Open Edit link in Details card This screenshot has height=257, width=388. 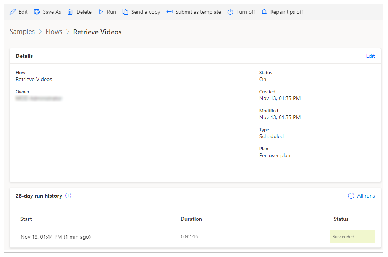[x=370, y=56]
